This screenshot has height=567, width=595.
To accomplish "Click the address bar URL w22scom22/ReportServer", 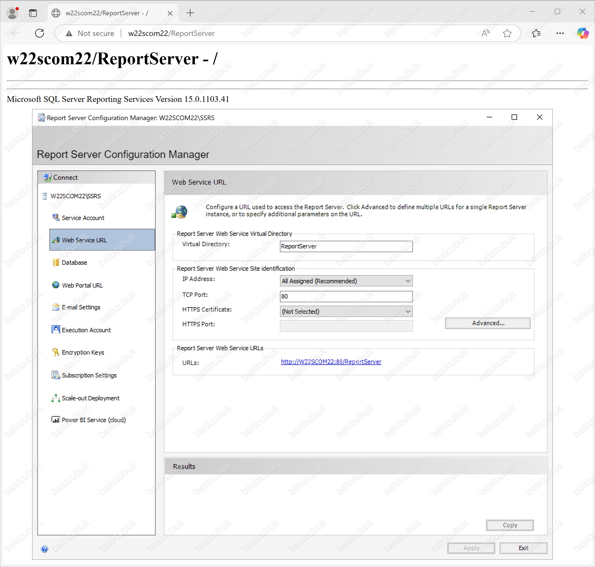I will click(171, 33).
